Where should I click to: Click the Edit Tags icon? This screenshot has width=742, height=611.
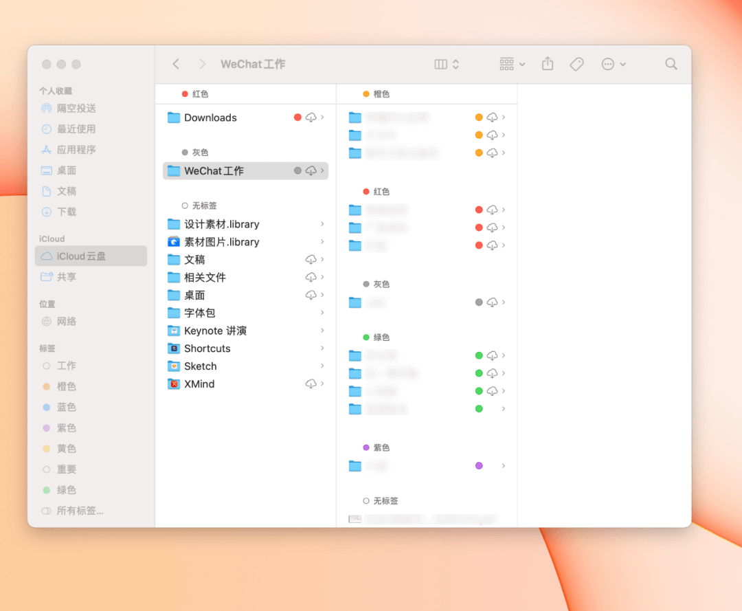576,64
